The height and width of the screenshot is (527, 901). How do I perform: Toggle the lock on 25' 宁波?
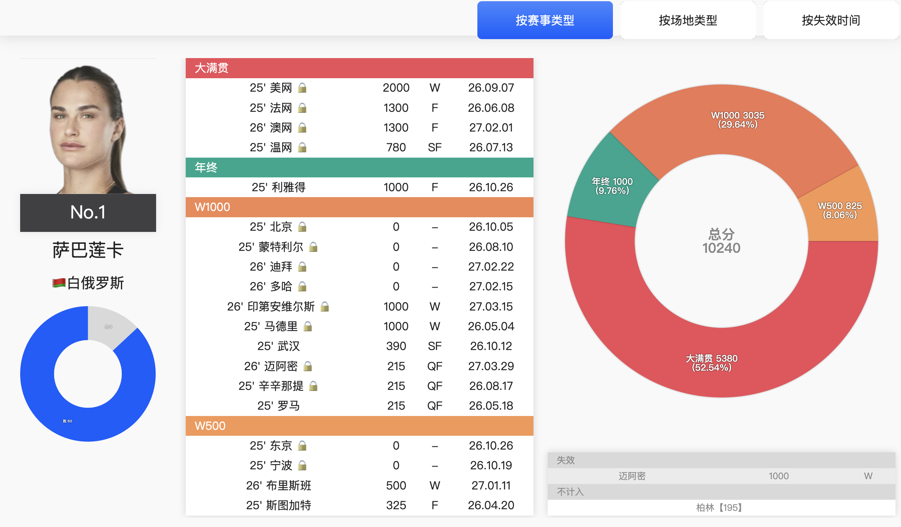click(x=303, y=465)
